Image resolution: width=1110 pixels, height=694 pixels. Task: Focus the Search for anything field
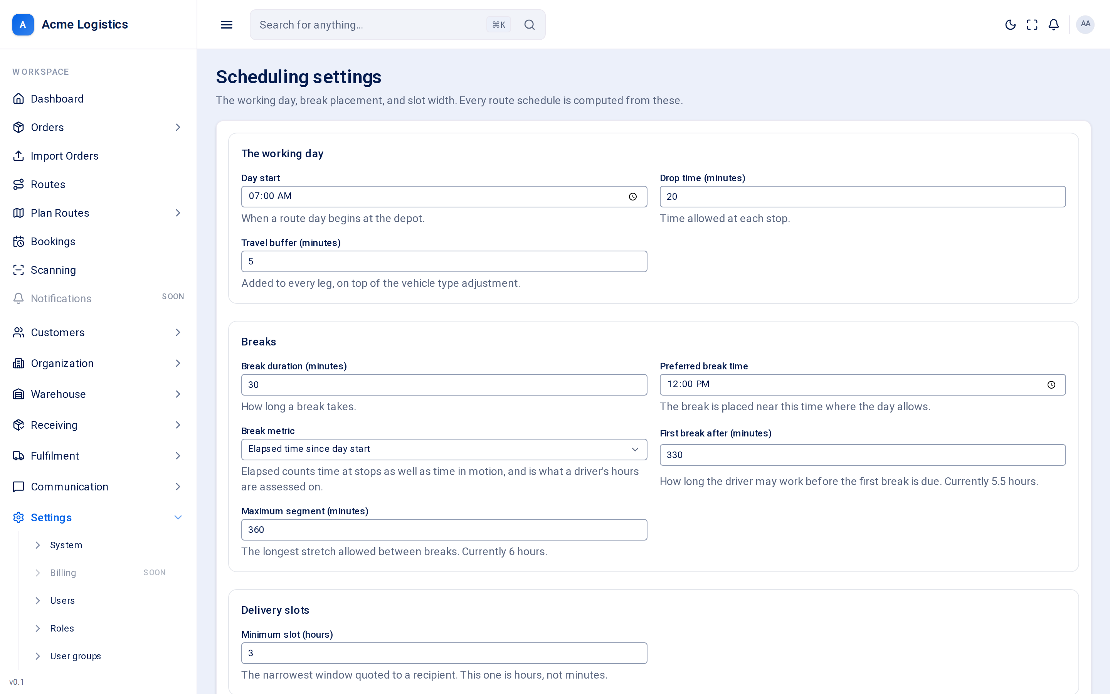(x=398, y=25)
